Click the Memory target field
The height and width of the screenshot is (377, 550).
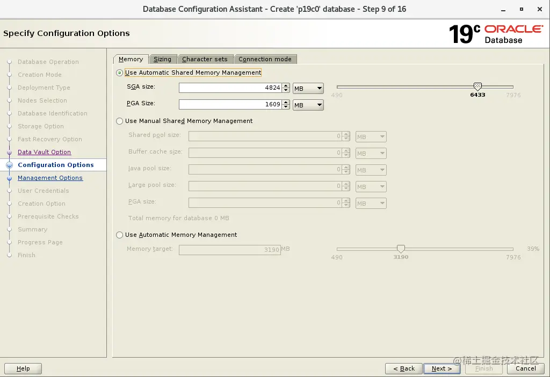230,250
